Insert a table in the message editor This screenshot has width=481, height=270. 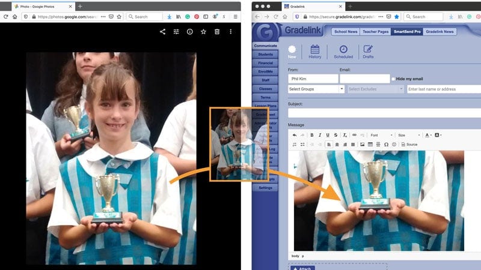tap(370, 145)
